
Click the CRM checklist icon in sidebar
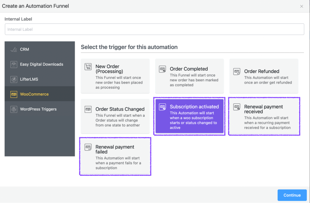click(14, 49)
